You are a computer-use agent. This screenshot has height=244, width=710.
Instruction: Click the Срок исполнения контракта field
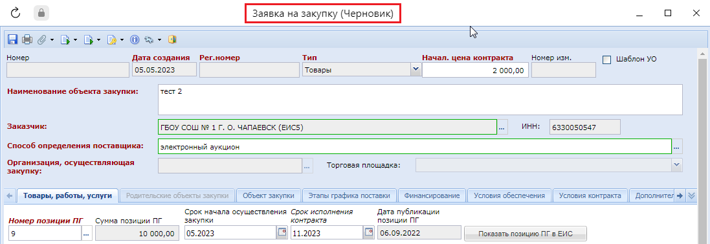coord(327,233)
